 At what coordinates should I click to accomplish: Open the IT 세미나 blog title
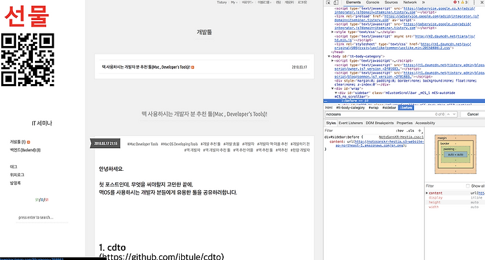pyautogui.click(x=42, y=123)
